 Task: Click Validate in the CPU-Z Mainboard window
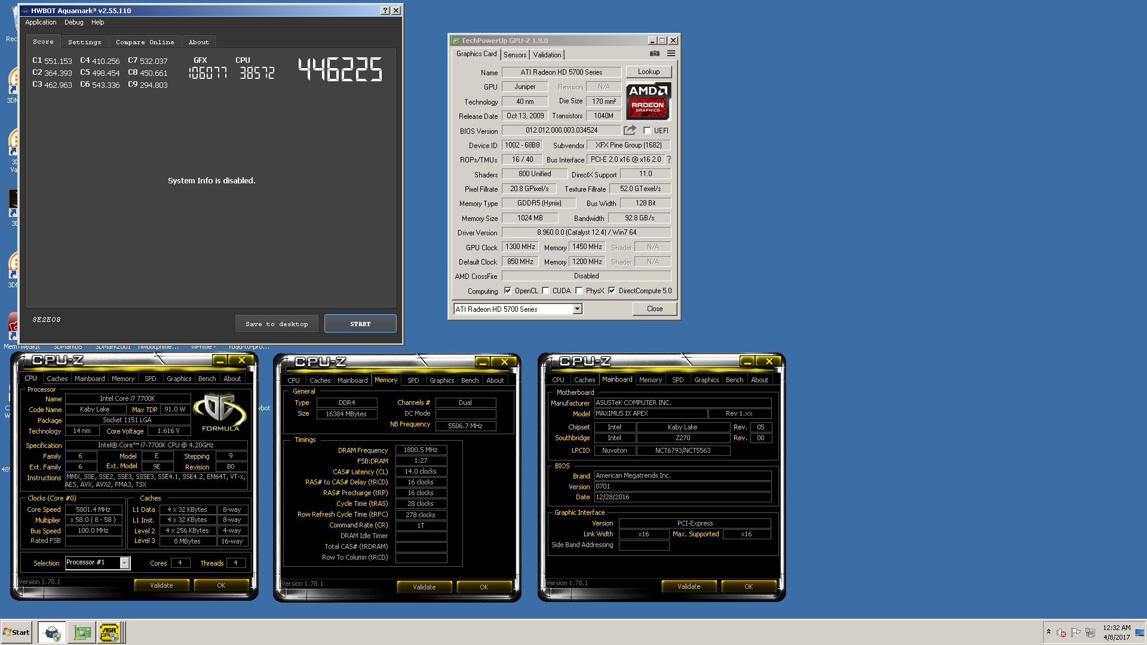point(689,586)
